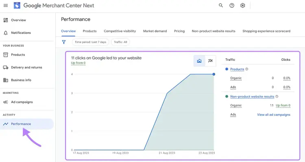This screenshot has height=162, width=305.
Task: Open the Shopping experience scorecard tab
Action: pyautogui.click(x=266, y=31)
